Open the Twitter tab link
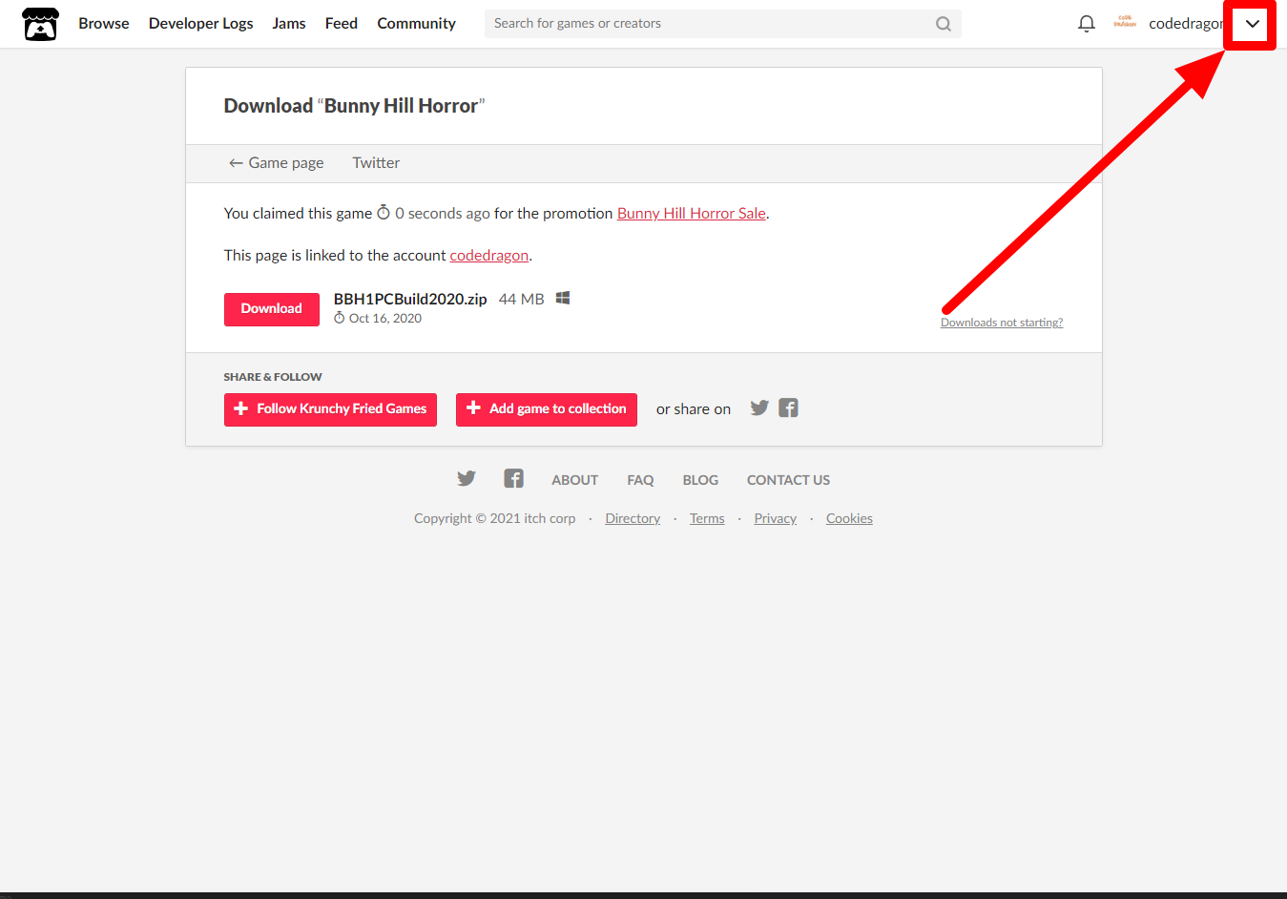This screenshot has width=1287, height=899. tap(376, 163)
